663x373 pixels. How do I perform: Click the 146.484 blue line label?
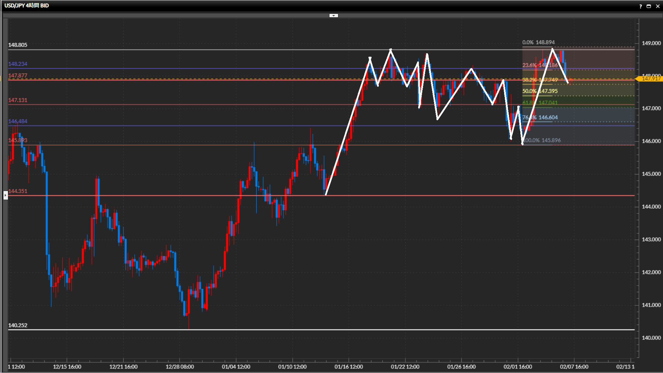point(18,121)
